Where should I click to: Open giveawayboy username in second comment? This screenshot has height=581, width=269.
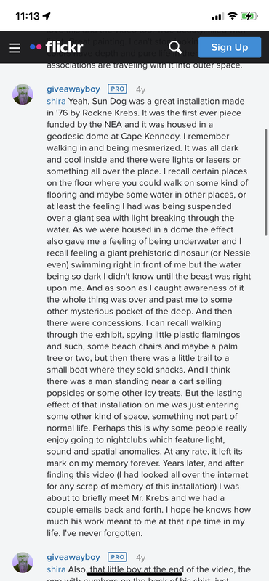(73, 557)
